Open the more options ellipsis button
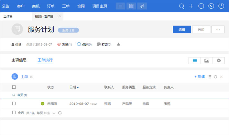Screen dimensions: 229x135 218,29
